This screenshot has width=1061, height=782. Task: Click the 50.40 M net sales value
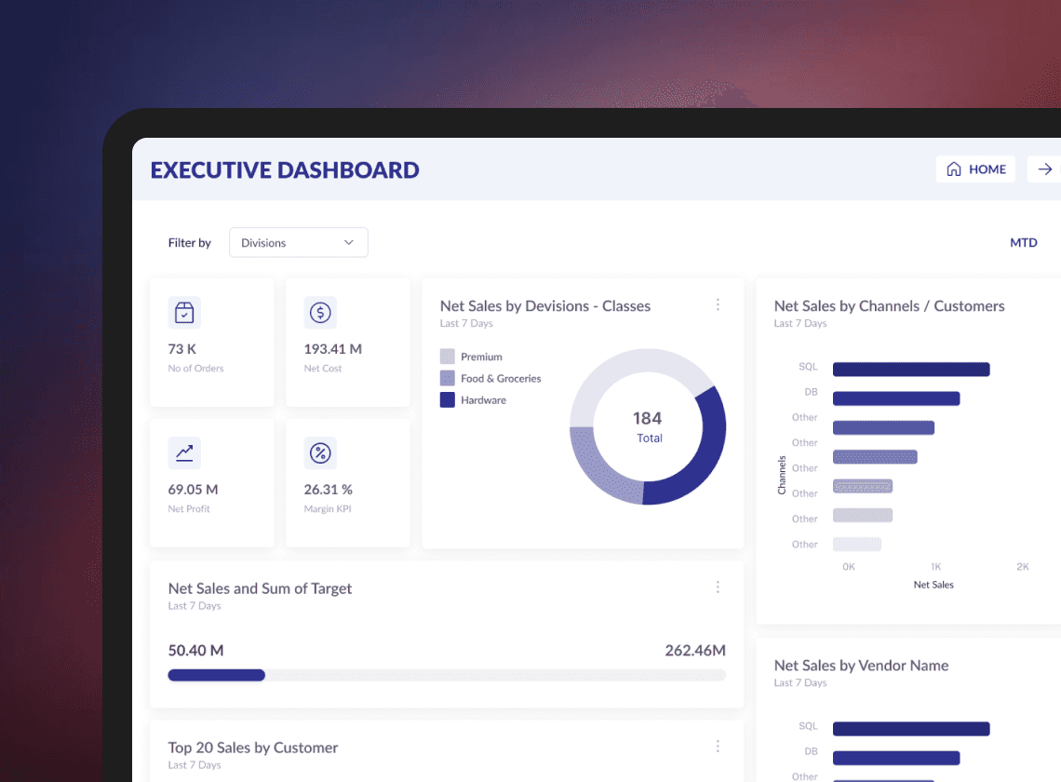click(195, 650)
